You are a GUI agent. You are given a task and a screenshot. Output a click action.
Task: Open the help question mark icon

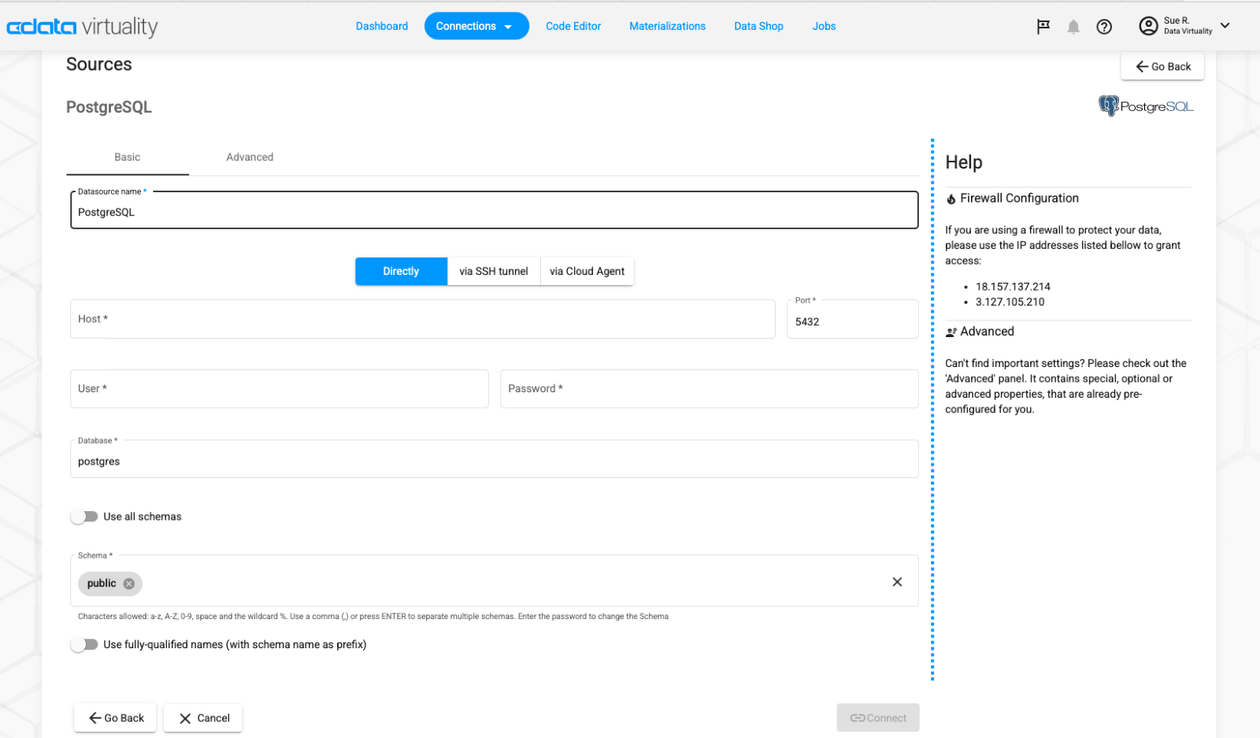tap(1104, 26)
